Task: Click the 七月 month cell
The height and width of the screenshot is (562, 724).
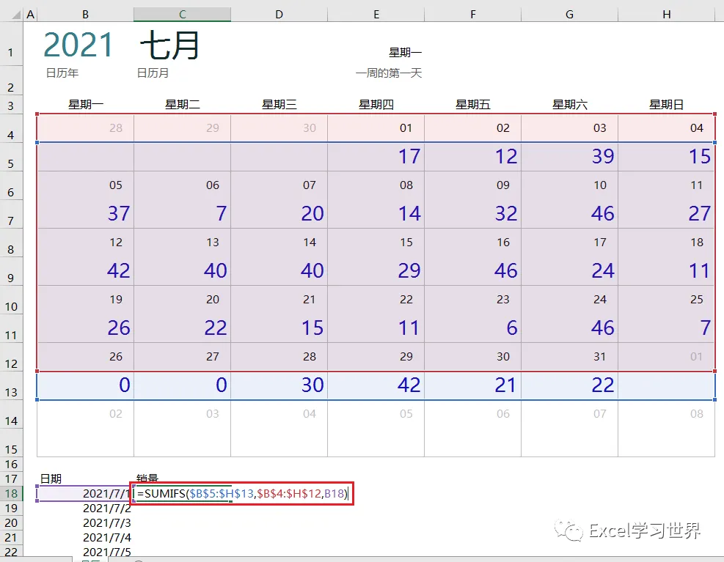Action: pos(170,45)
